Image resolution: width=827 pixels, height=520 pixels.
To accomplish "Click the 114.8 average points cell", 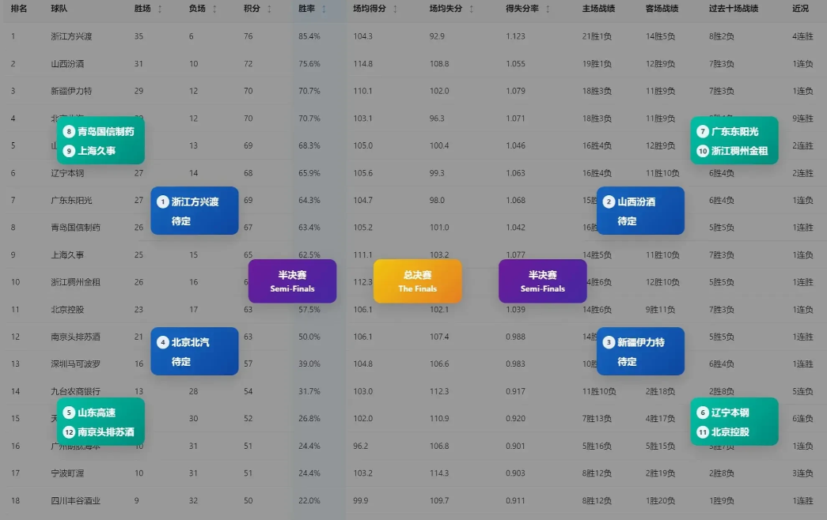I will [x=363, y=64].
